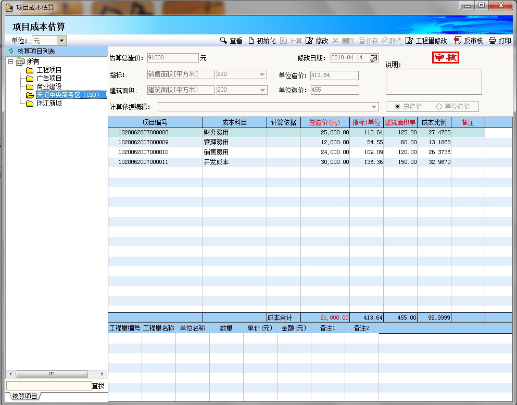This screenshot has height=405, width=517.
Task: Open the 指标1 value dropdown showing 220
Action: (262, 74)
